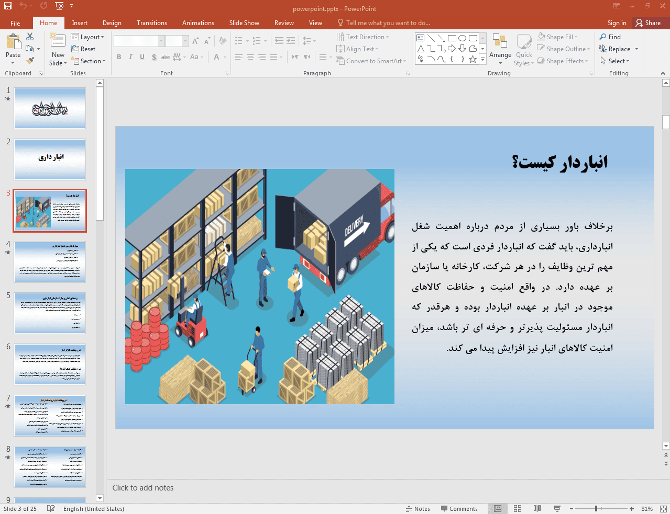Start the Slide Show from status bar
Image resolution: width=670 pixels, height=514 pixels.
(x=557, y=509)
